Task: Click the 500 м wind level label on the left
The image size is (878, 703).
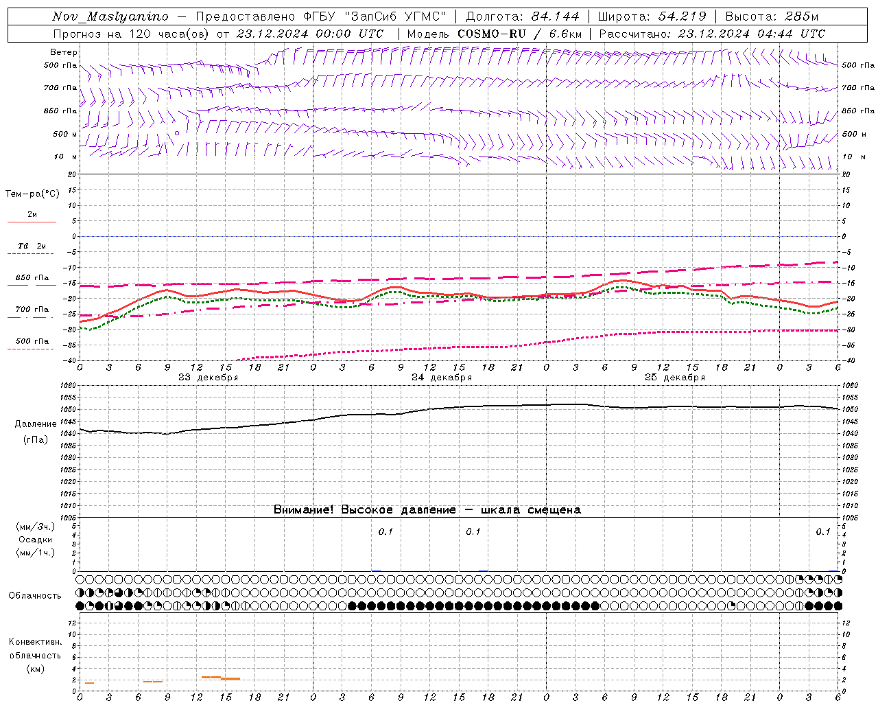Action: [x=65, y=134]
